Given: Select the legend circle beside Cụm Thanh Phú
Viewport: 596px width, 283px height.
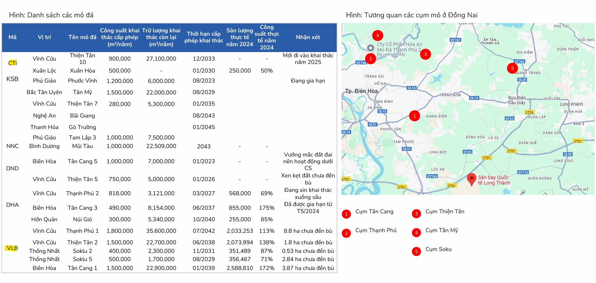Looking at the screenshot, I should point(346,233).
